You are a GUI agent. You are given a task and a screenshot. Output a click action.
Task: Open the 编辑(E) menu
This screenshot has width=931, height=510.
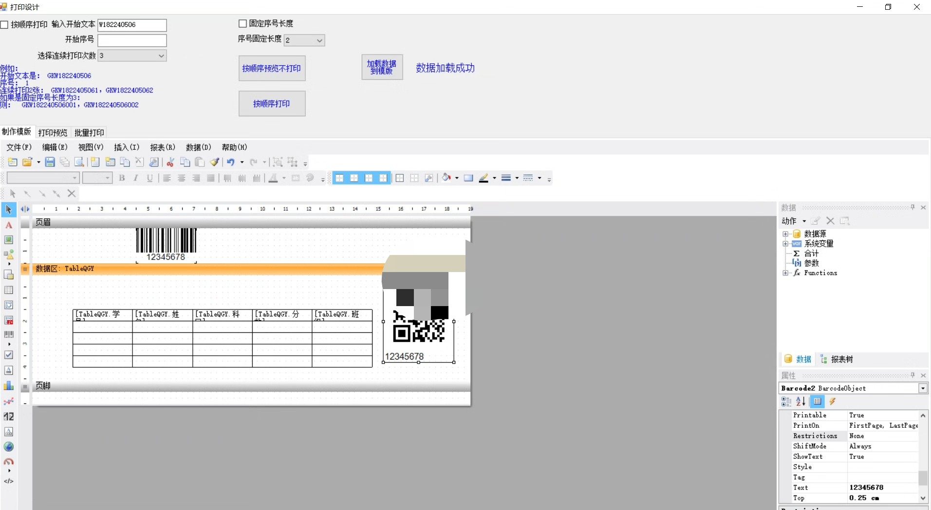tap(55, 147)
